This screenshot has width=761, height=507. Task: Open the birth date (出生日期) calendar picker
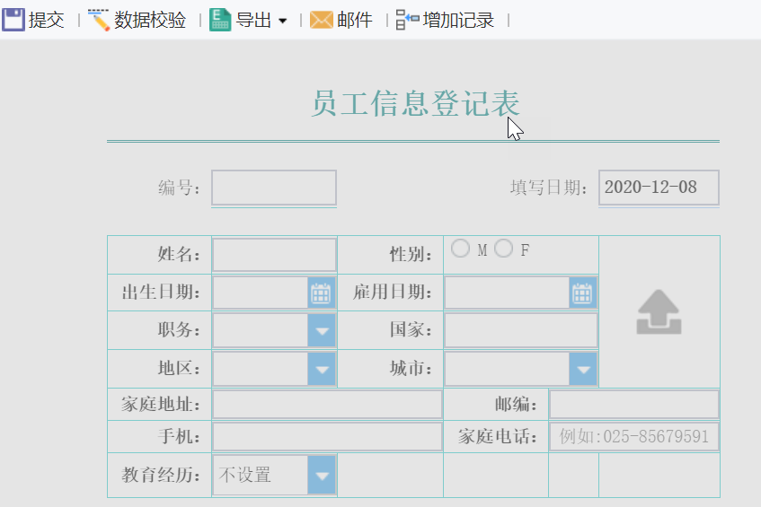pyautogui.click(x=322, y=293)
